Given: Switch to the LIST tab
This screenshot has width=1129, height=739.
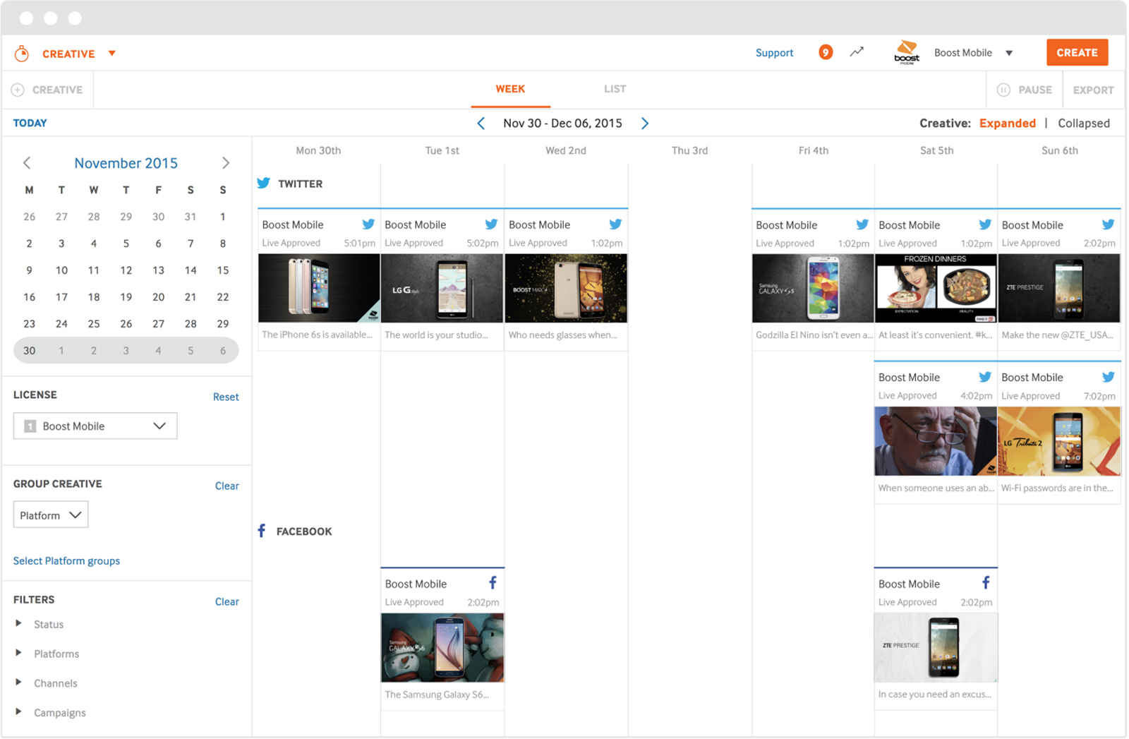Looking at the screenshot, I should pyautogui.click(x=615, y=89).
